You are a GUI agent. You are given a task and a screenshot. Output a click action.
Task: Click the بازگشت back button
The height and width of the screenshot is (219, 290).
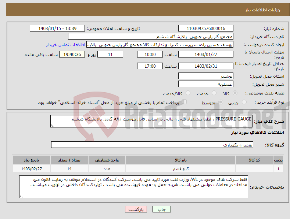click(x=136, y=209)
